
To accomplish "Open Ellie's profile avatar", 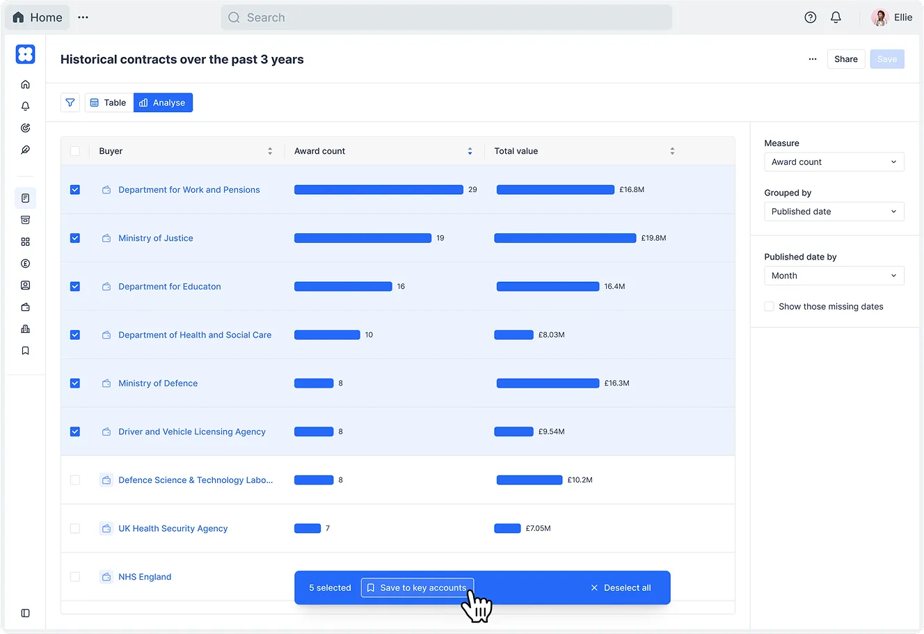I will tap(880, 17).
